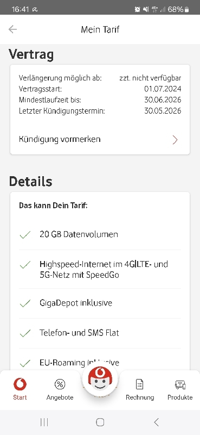Expand Kündigung vormerken with the red chevron
Viewport: 200px width, 435px height.
pyautogui.click(x=175, y=140)
